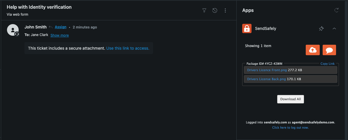Open Drivers License Back.png file
The image size is (348, 140).
coord(266,79)
